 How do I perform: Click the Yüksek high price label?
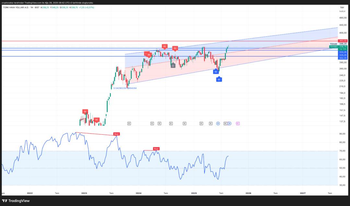[333, 44]
